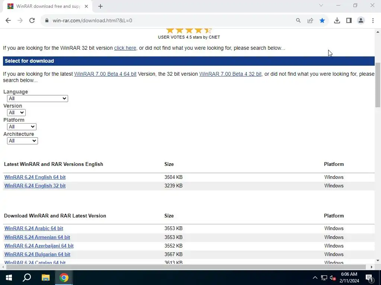Image resolution: width=381 pixels, height=285 pixels.
Task: Close the WinRAR download tab
Action: point(86,6)
